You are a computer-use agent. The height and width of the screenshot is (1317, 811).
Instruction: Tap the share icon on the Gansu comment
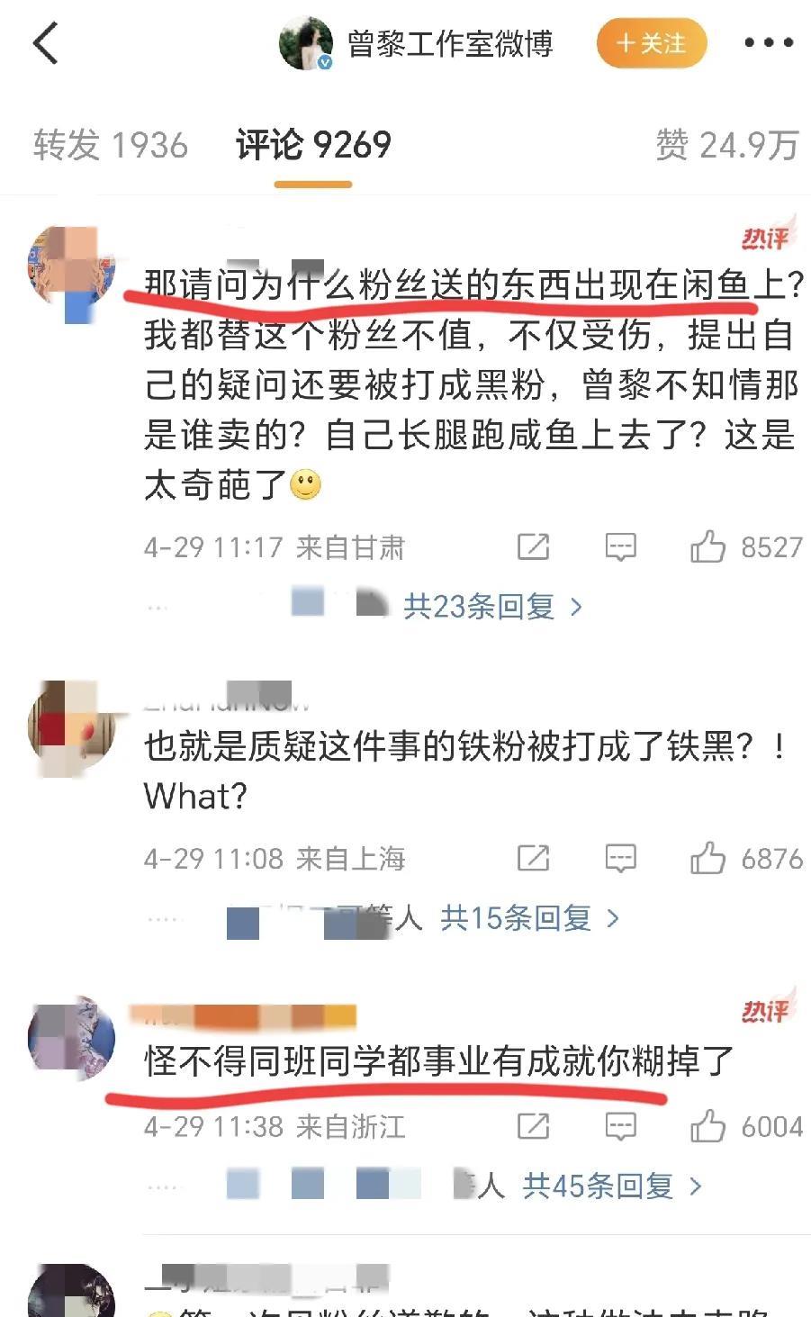pos(533,546)
